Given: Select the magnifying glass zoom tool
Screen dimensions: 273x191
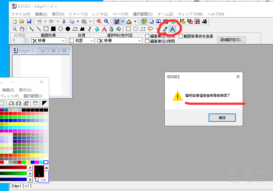Looking at the screenshot, I should [x=15, y=29].
